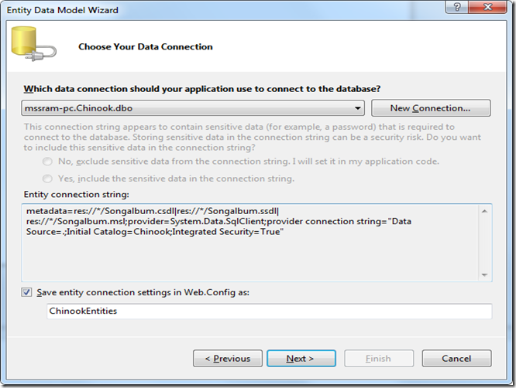The width and height of the screenshot is (516, 388).
Task: Toggle Save entity connection settings checkbox
Action: point(28,292)
